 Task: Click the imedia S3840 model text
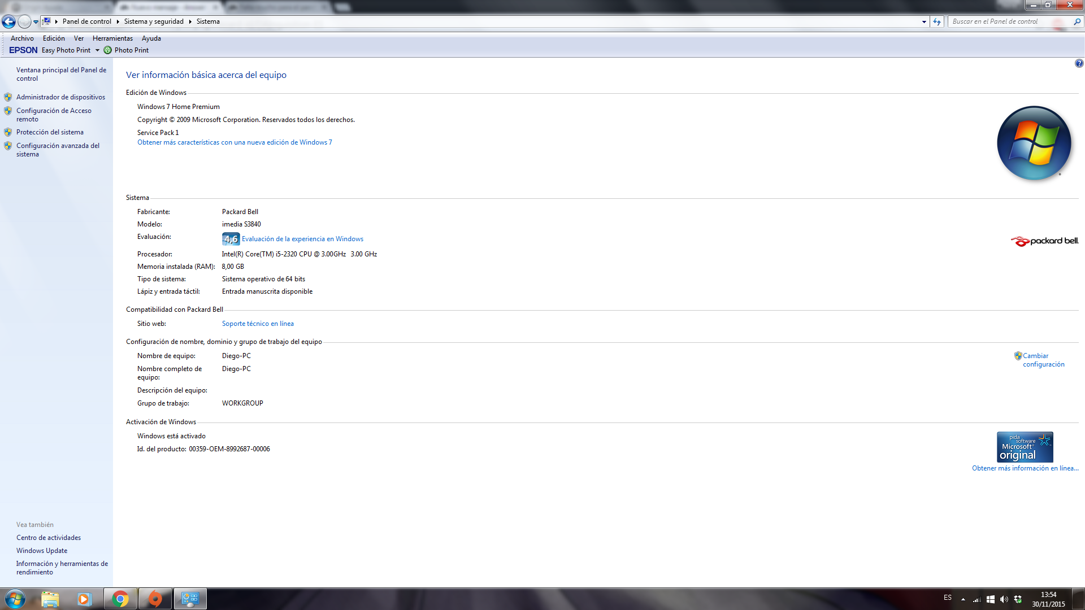coord(241,224)
